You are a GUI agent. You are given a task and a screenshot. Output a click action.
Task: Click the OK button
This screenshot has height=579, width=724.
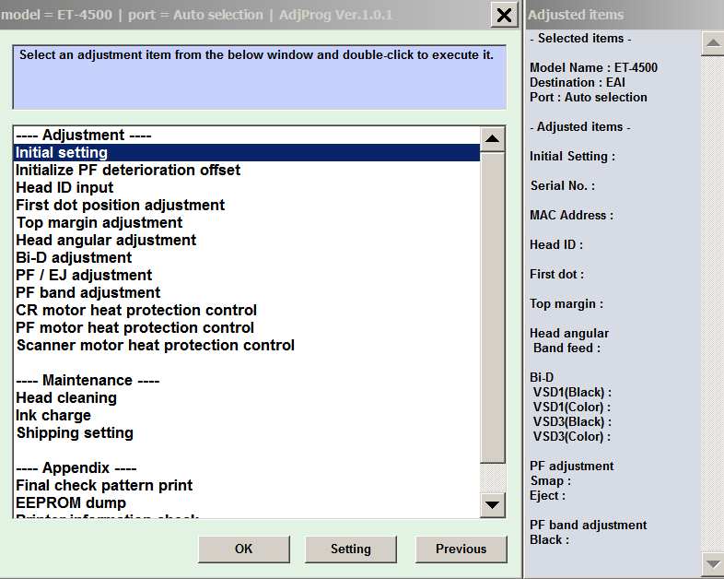coord(244,549)
